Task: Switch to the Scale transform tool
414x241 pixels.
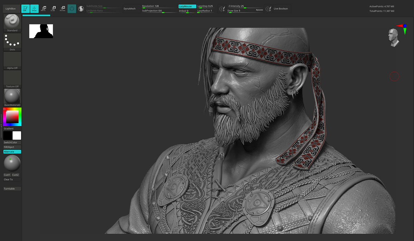Action: pos(53,9)
